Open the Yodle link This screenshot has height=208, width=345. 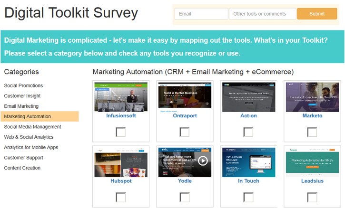point(185,181)
